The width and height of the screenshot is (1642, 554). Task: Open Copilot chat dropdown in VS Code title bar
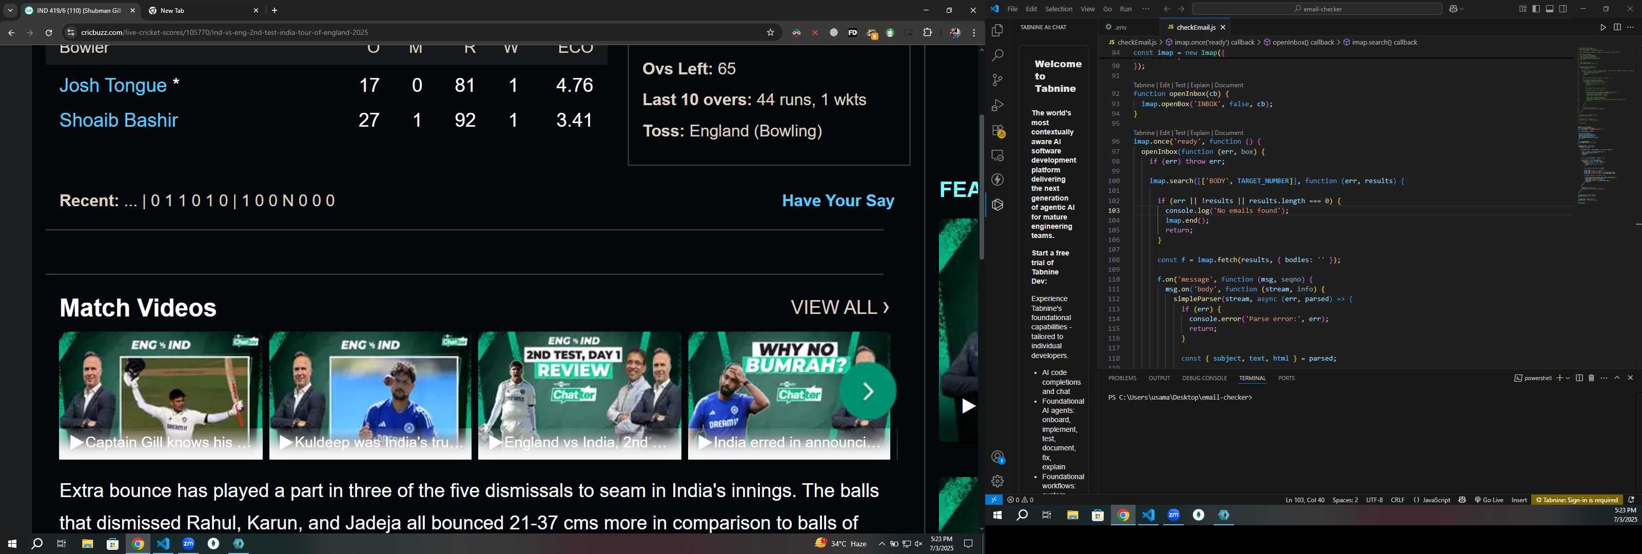pos(1461,9)
